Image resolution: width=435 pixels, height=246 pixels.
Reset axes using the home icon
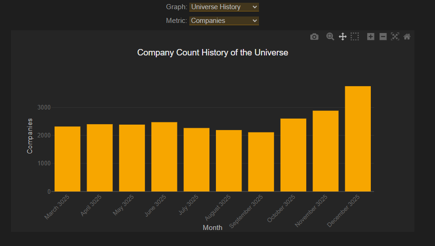click(407, 37)
